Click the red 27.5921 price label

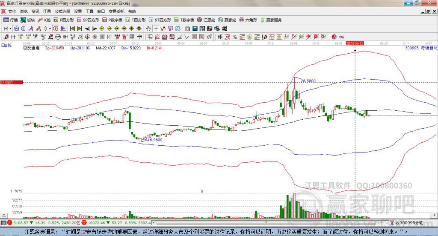[x=12, y=82]
